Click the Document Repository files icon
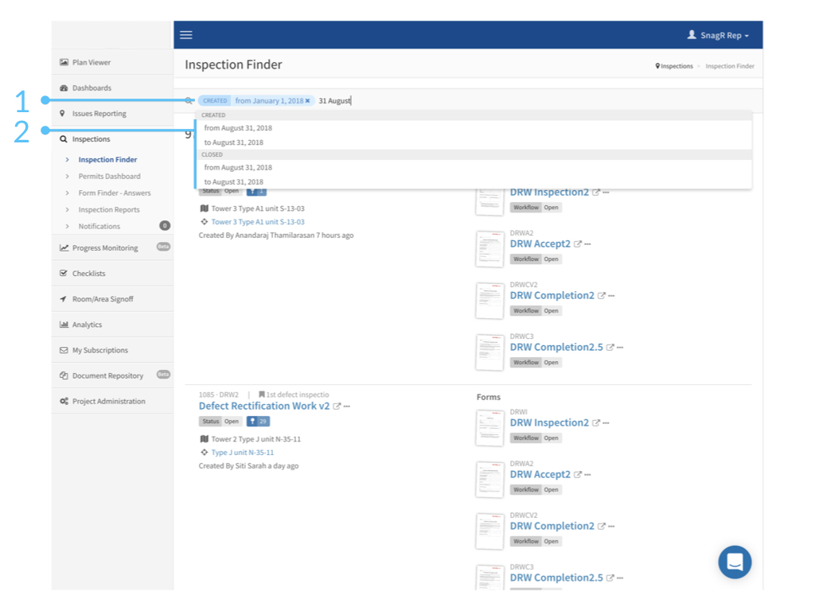815x611 pixels. pos(64,376)
